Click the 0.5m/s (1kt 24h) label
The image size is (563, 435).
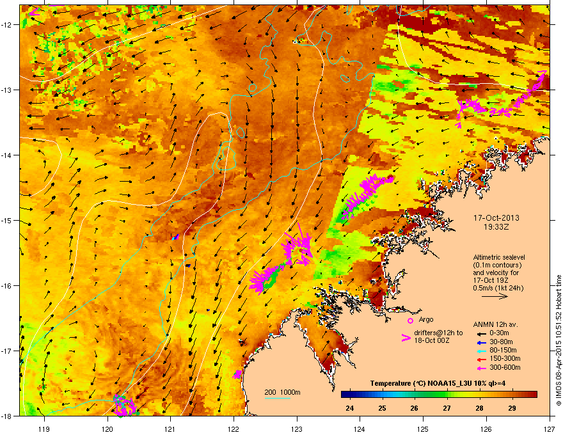click(x=498, y=288)
